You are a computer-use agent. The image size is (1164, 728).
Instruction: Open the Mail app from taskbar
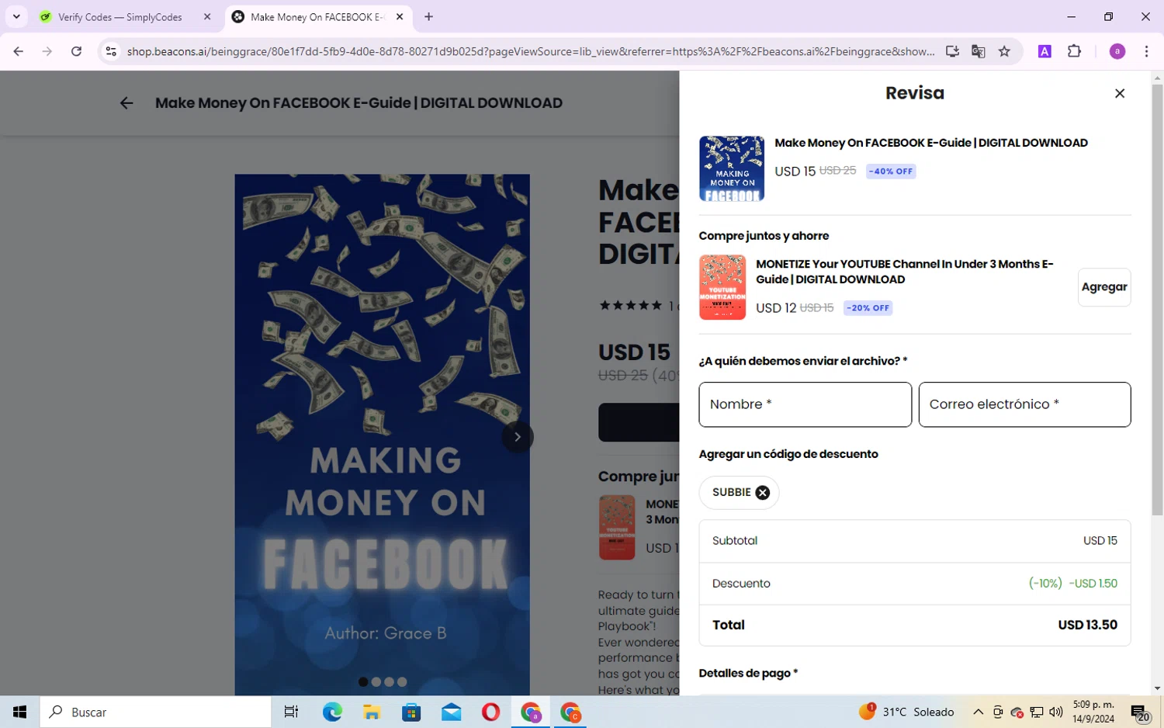pyautogui.click(x=451, y=712)
